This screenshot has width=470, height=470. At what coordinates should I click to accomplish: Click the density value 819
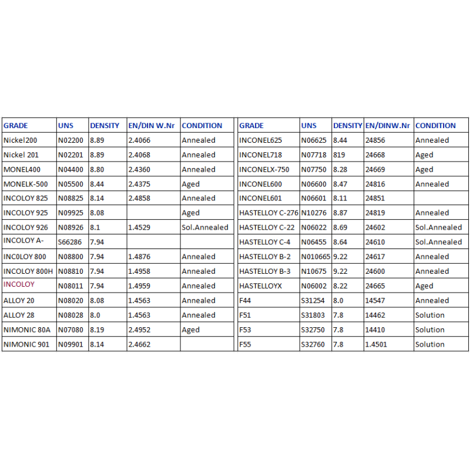(x=348, y=155)
